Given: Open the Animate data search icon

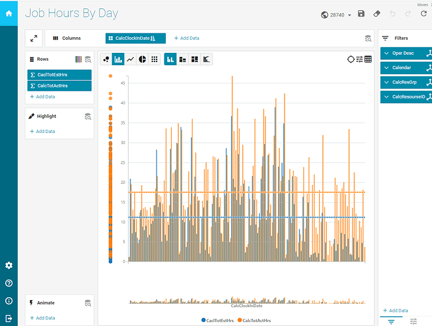Looking at the screenshot, I should 88,303.
